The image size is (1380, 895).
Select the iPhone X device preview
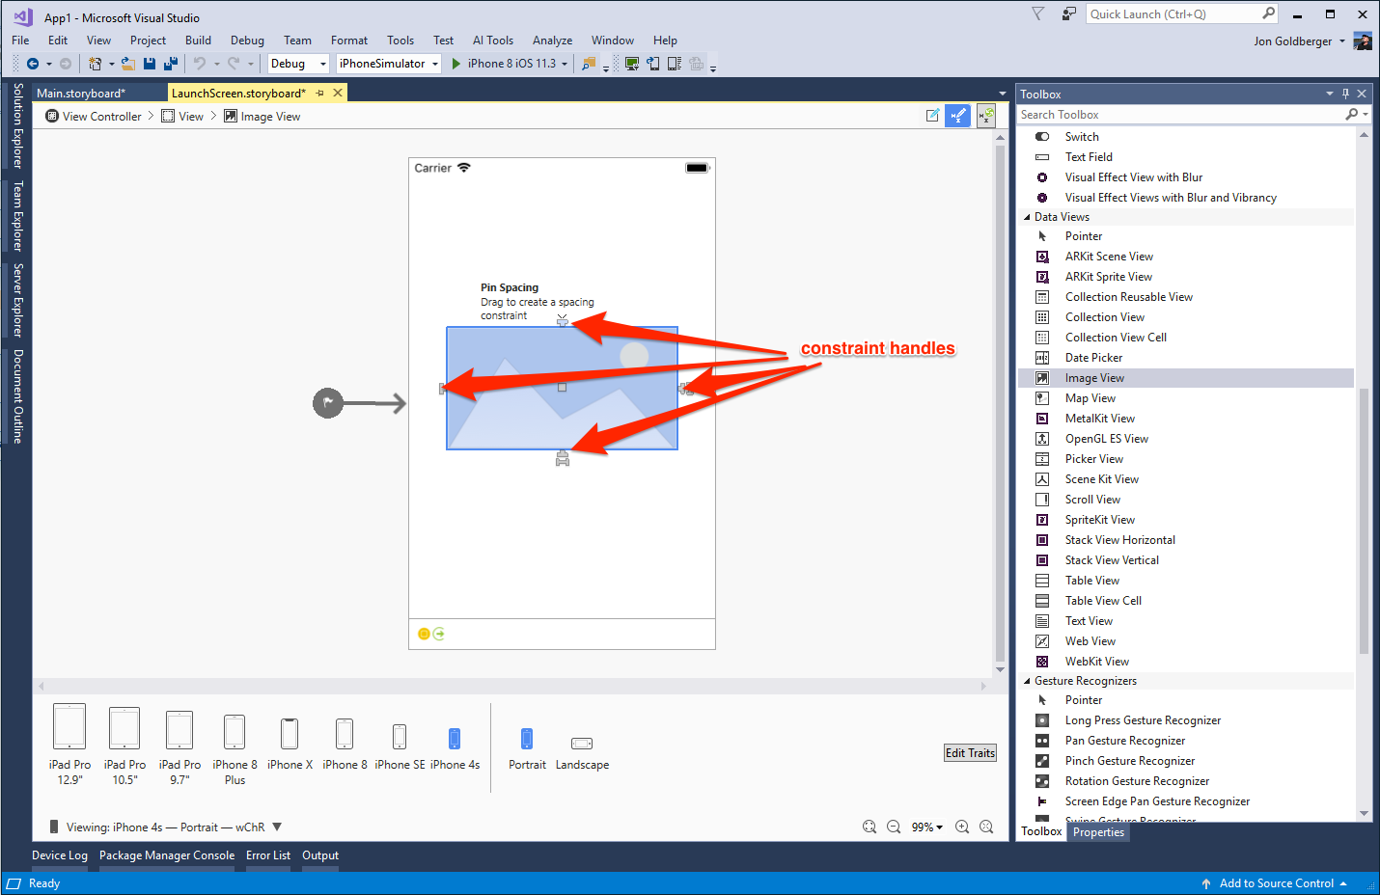coord(290,745)
